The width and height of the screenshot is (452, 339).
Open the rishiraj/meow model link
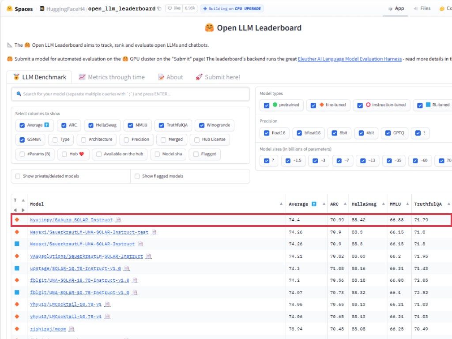click(x=48, y=329)
